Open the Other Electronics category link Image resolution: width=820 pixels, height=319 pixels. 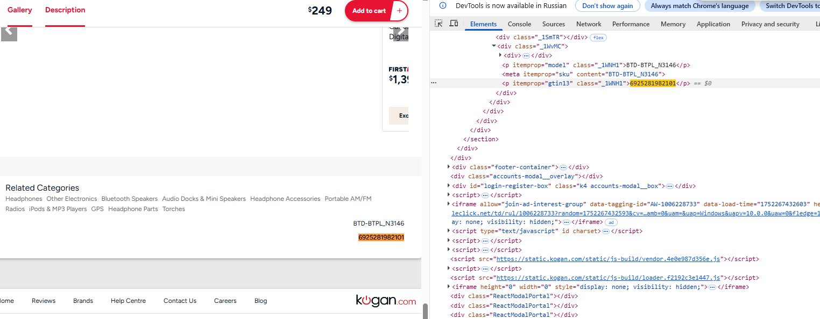[x=72, y=199]
